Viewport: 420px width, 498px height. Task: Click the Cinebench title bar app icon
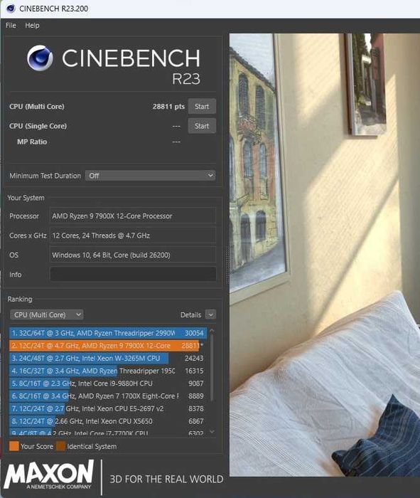coord(11,9)
